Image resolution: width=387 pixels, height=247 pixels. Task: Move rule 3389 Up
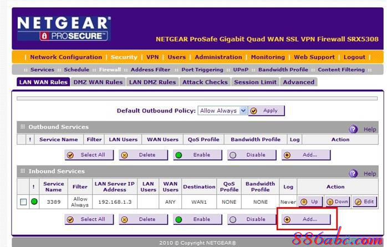310,202
